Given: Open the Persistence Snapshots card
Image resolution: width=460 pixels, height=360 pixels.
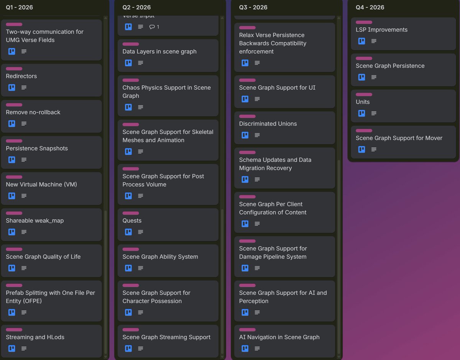Looking at the screenshot, I should [51, 152].
